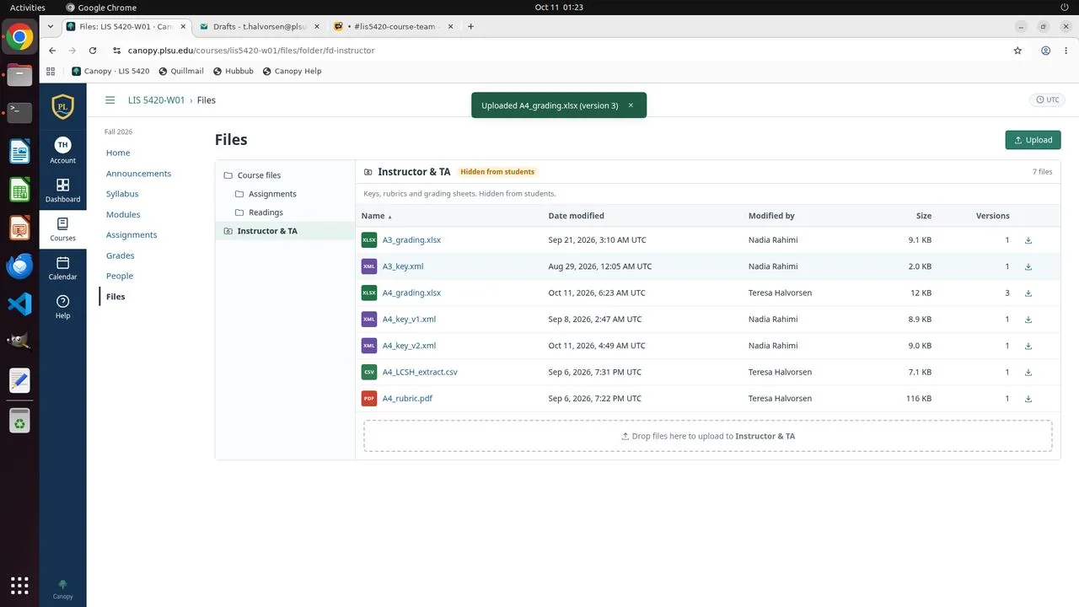Click download icon for A4_key_v2.xml
The image size is (1079, 607).
(1028, 346)
